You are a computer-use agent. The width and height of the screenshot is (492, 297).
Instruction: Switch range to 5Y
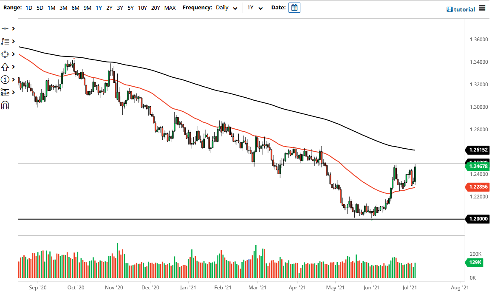tap(130, 8)
